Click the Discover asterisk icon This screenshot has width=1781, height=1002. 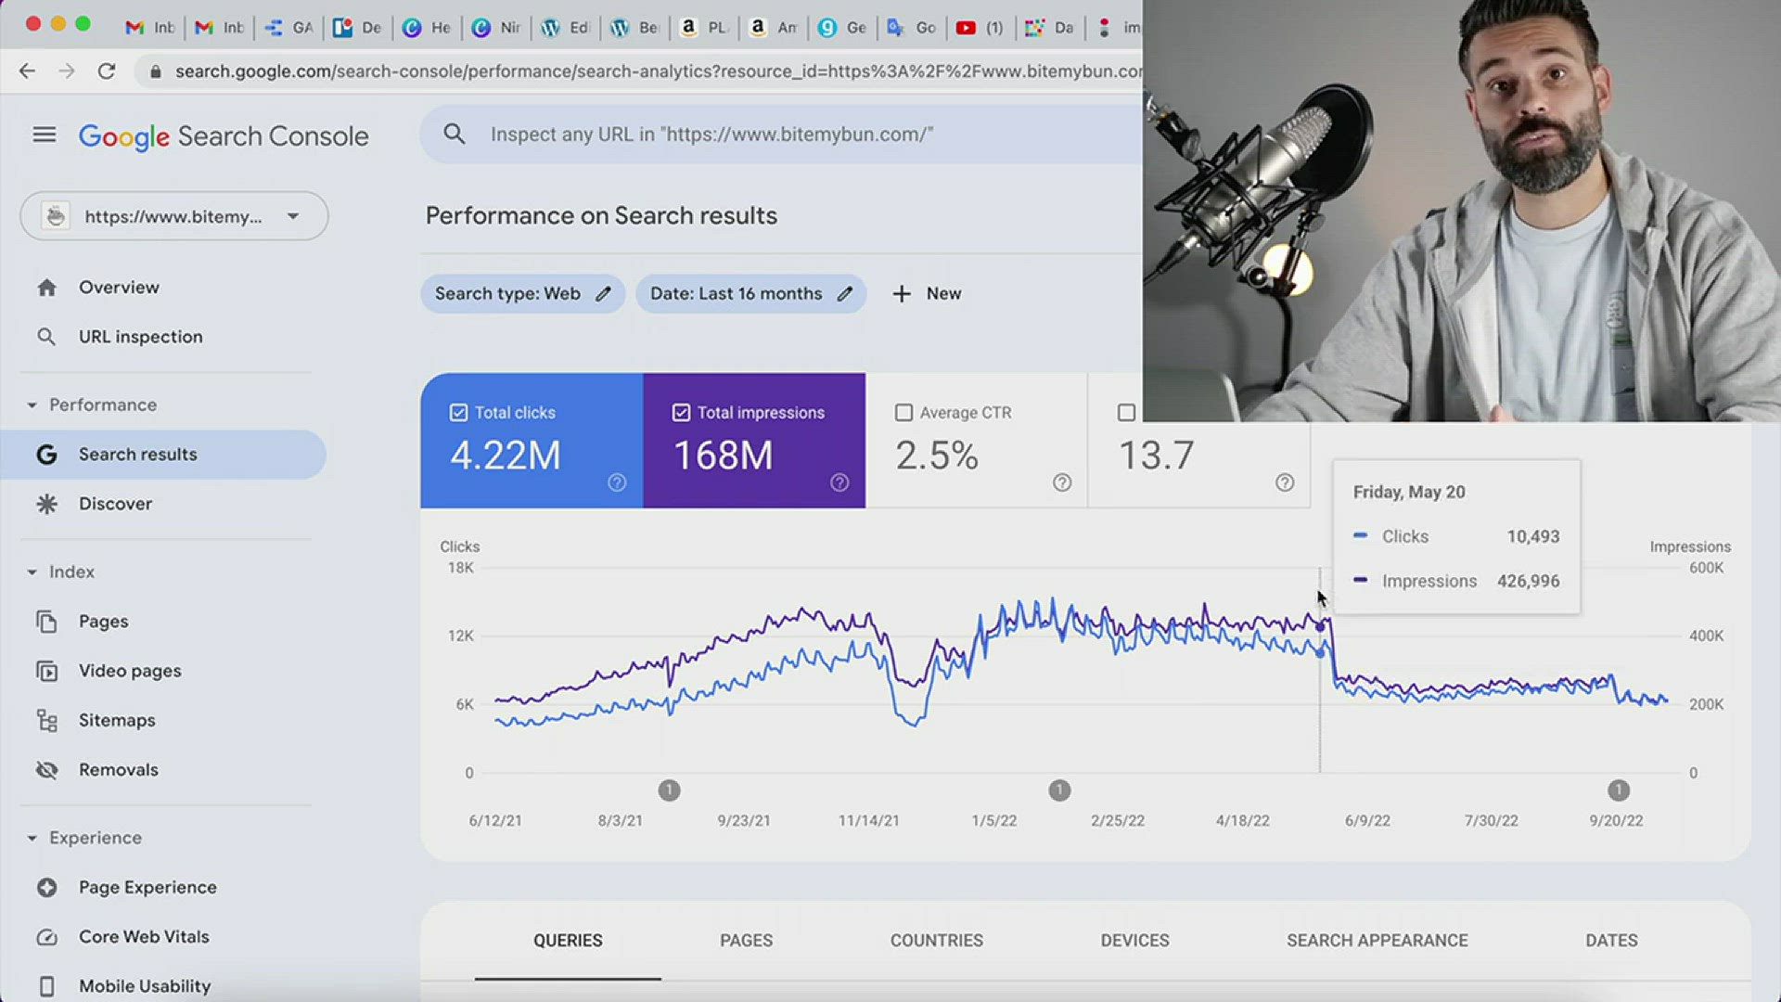pyautogui.click(x=46, y=504)
